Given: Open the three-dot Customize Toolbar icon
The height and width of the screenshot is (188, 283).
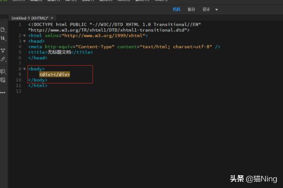Looking at the screenshot, I should (3, 92).
